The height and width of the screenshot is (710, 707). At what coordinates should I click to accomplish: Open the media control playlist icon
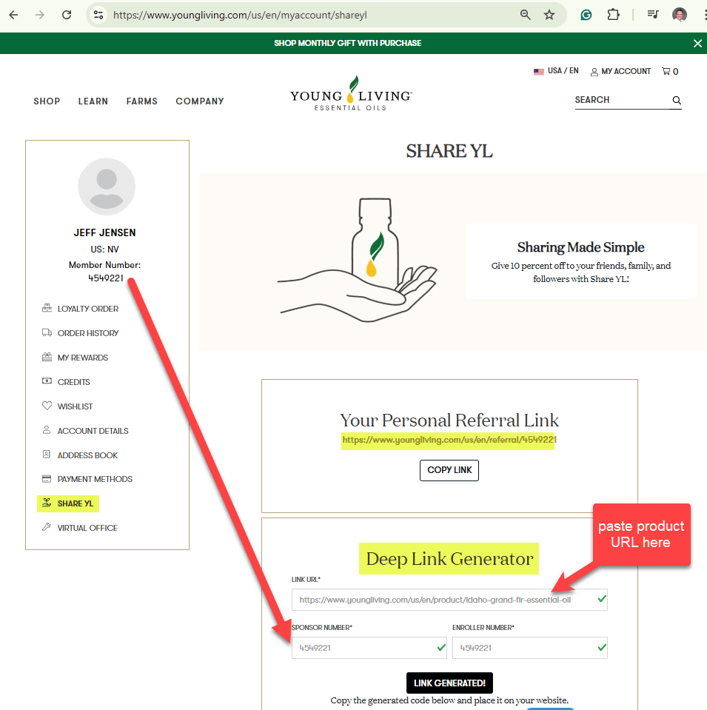click(653, 15)
